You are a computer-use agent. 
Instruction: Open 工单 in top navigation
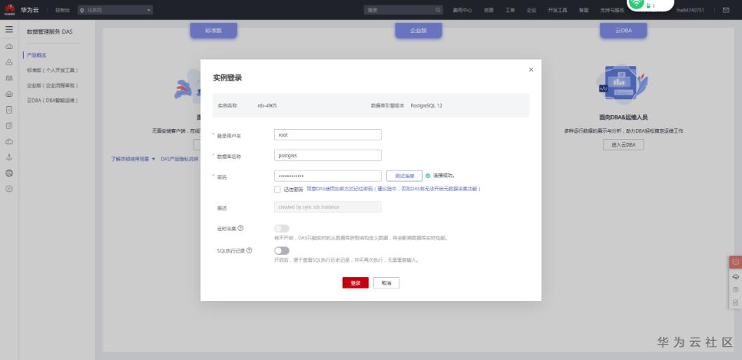click(x=510, y=10)
